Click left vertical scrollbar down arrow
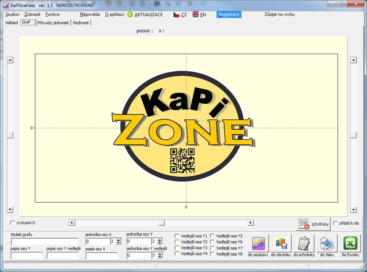This screenshot has height=272, width=367. (10, 210)
